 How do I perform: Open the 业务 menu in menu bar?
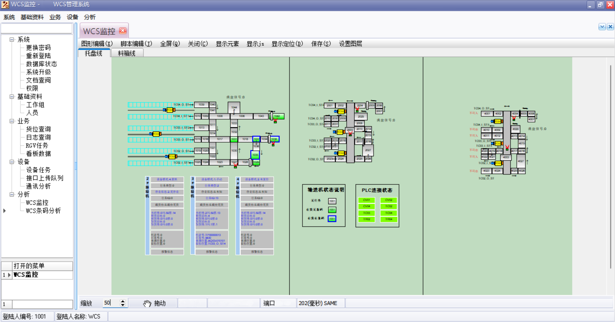coord(55,17)
